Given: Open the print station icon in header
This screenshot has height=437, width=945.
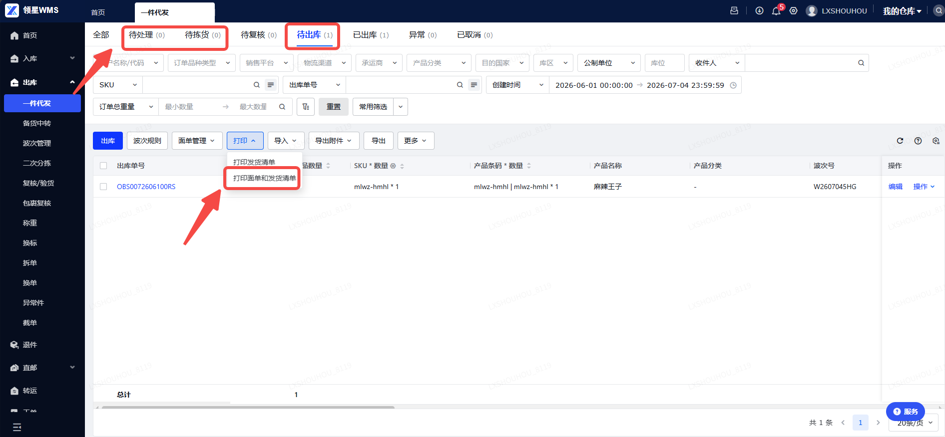Looking at the screenshot, I should 734,10.
